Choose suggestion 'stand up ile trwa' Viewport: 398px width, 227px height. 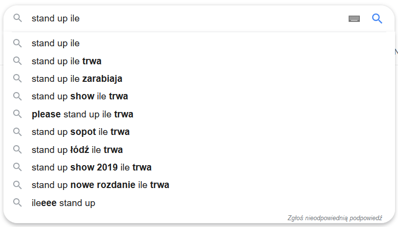66,61
